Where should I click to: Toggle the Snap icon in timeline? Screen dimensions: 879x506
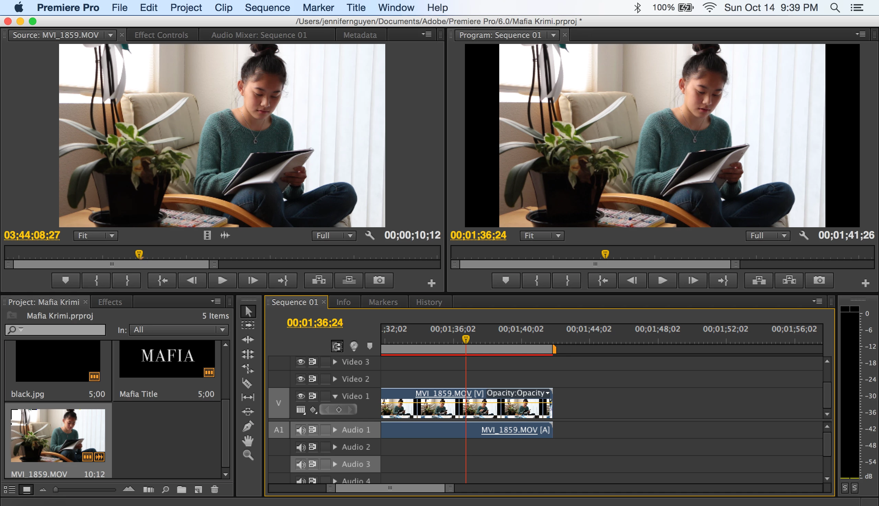pyautogui.click(x=337, y=346)
